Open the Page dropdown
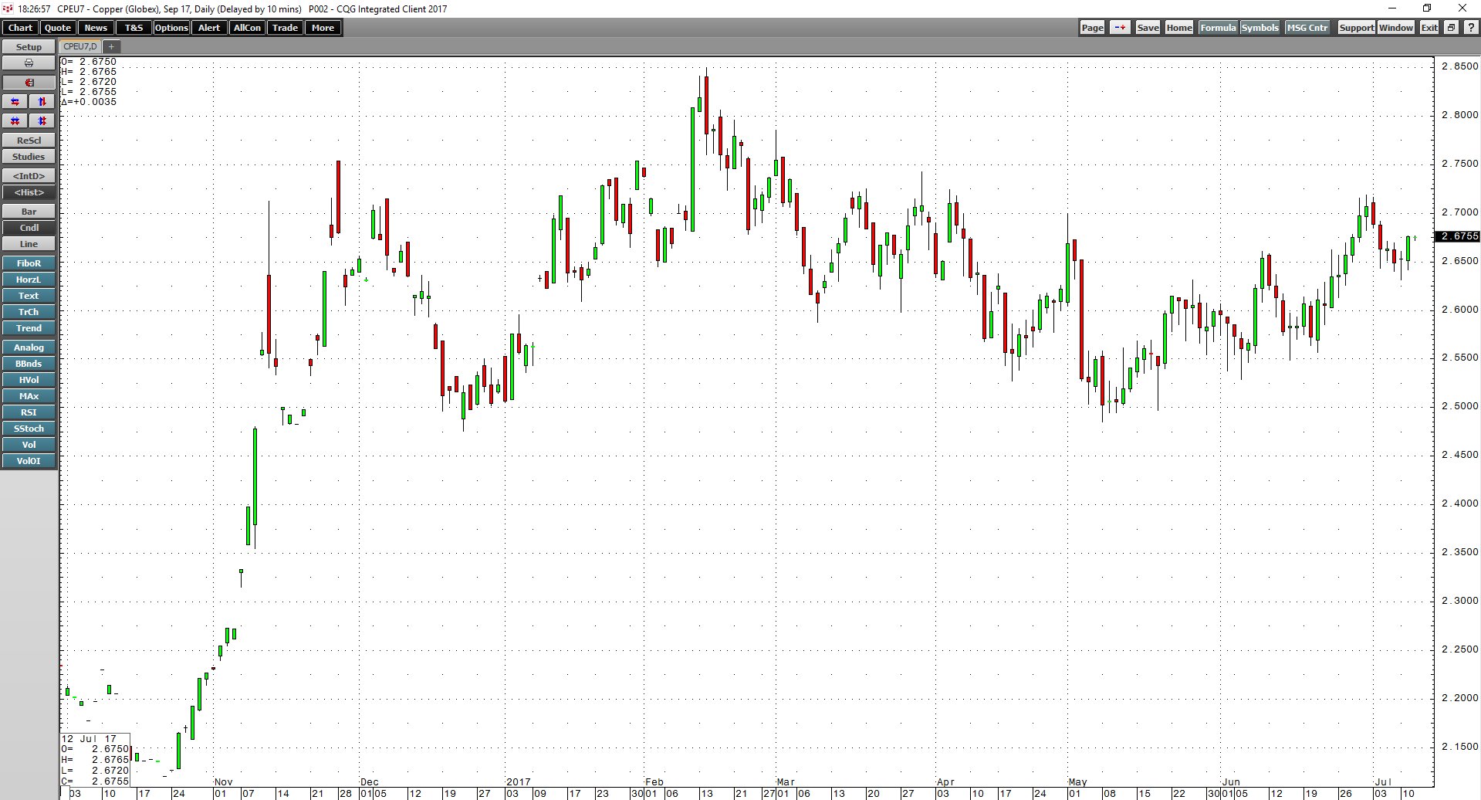The image size is (1481, 800). pos(1092,28)
